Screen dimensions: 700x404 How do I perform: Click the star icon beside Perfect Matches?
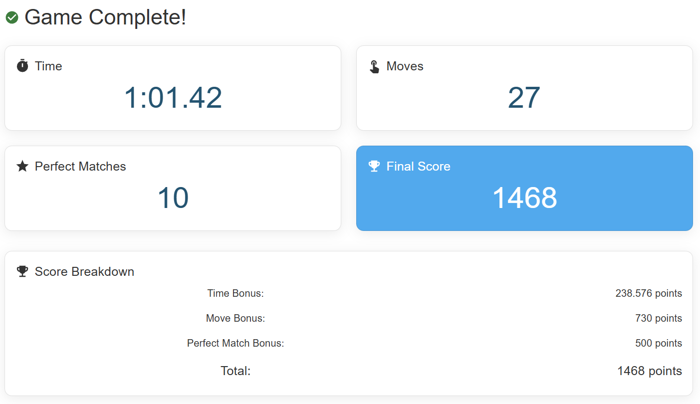click(x=22, y=166)
